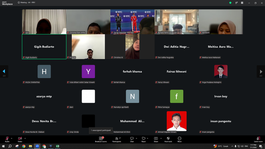Click the Fairuz Ikhwani tile name
The width and height of the screenshot is (265, 149).
pos(177,72)
